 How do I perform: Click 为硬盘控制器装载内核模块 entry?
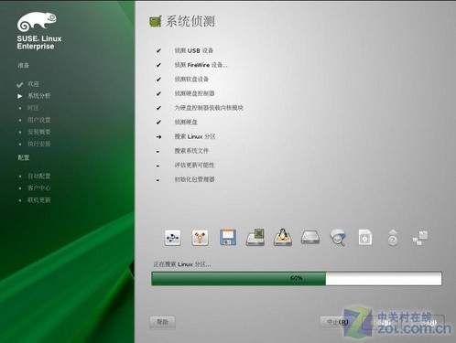point(209,108)
